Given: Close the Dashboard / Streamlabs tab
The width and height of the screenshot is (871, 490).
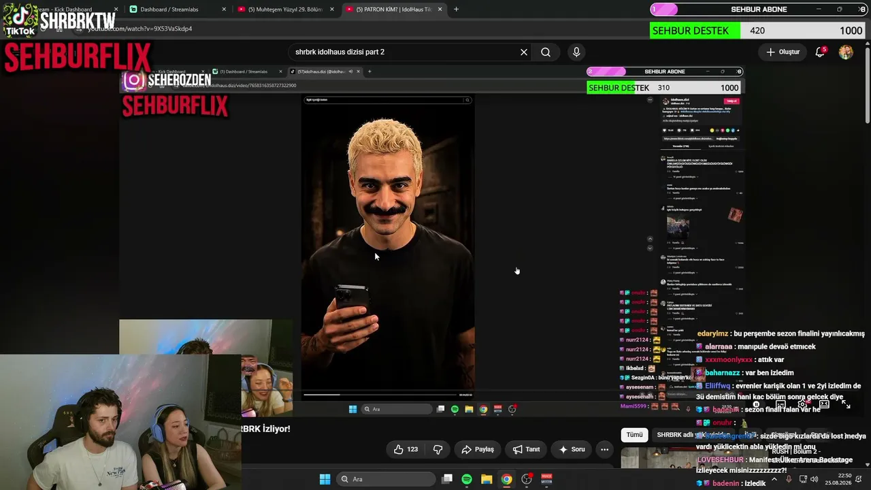Looking at the screenshot, I should (x=224, y=10).
